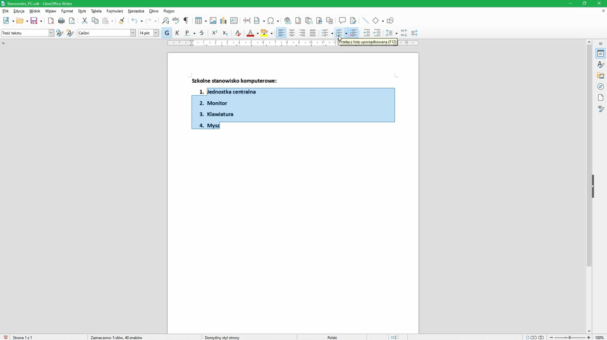Expand the font size 14 pkt dropdown
This screenshot has width=607, height=340.
click(x=156, y=33)
